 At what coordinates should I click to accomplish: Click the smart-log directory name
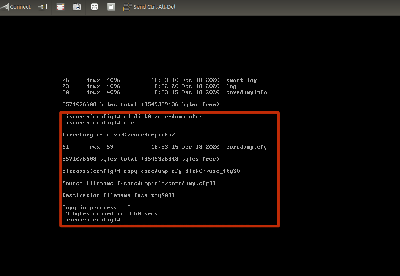click(x=241, y=80)
